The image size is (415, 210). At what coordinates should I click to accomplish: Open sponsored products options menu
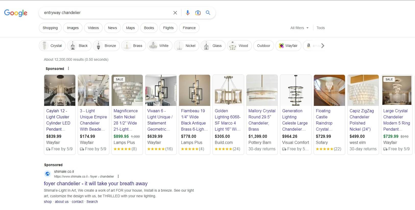click(68, 68)
